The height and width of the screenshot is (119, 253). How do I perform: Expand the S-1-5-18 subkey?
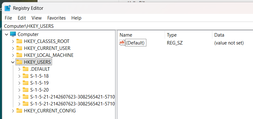tap(19, 76)
